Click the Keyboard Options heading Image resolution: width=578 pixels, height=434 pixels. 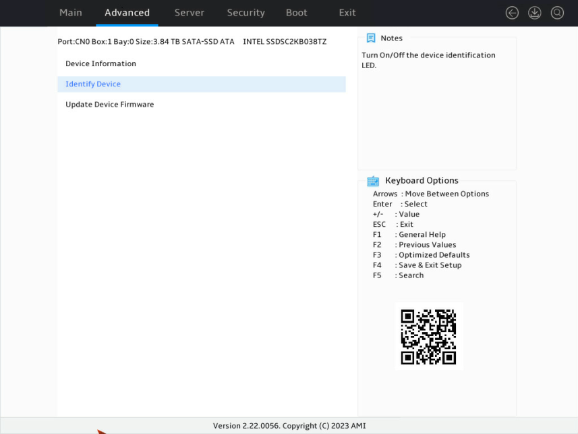click(x=422, y=180)
